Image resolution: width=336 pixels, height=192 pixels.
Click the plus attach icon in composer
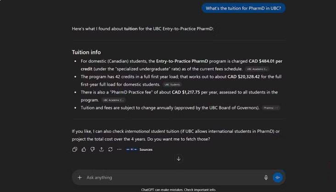tap(79, 177)
